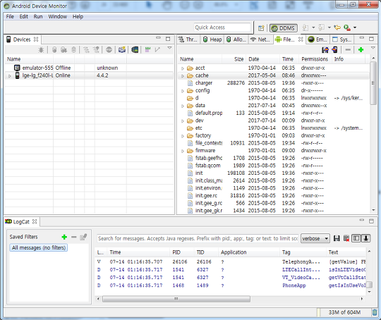
Task: Start OpenGL Trace icon in Devices toolbar
Action: 157,50
